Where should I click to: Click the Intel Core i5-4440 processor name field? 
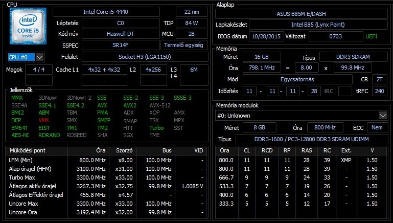(106, 12)
